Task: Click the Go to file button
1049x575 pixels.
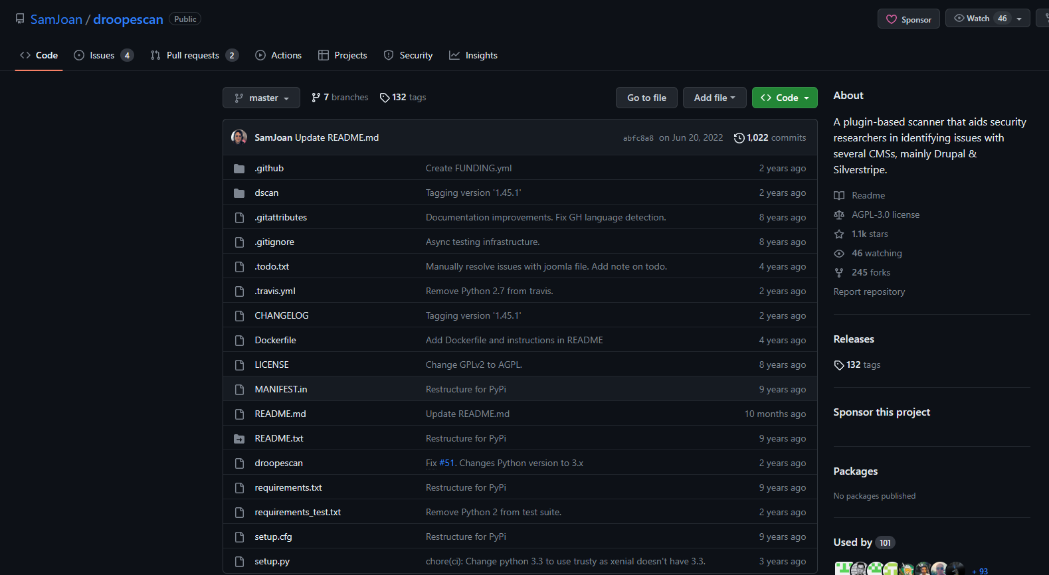Action: tap(646, 98)
